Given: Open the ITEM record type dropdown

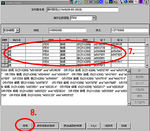Looking at the screenshot, I should [x=94, y=18].
